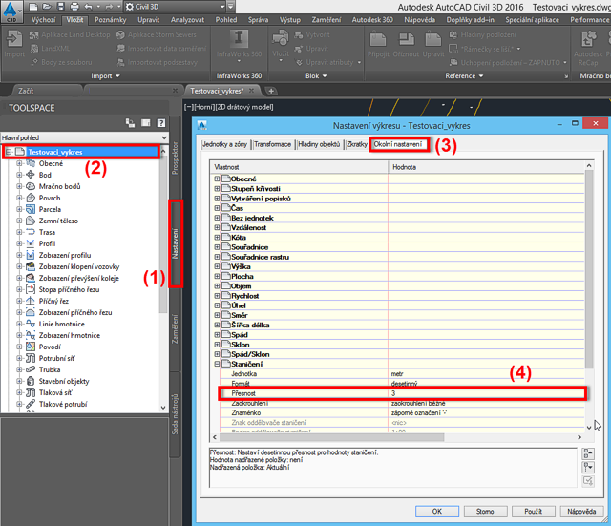Image resolution: width=611 pixels, height=526 pixels.
Task: Click the Toolspace help question-mark icon
Action: 161,123
